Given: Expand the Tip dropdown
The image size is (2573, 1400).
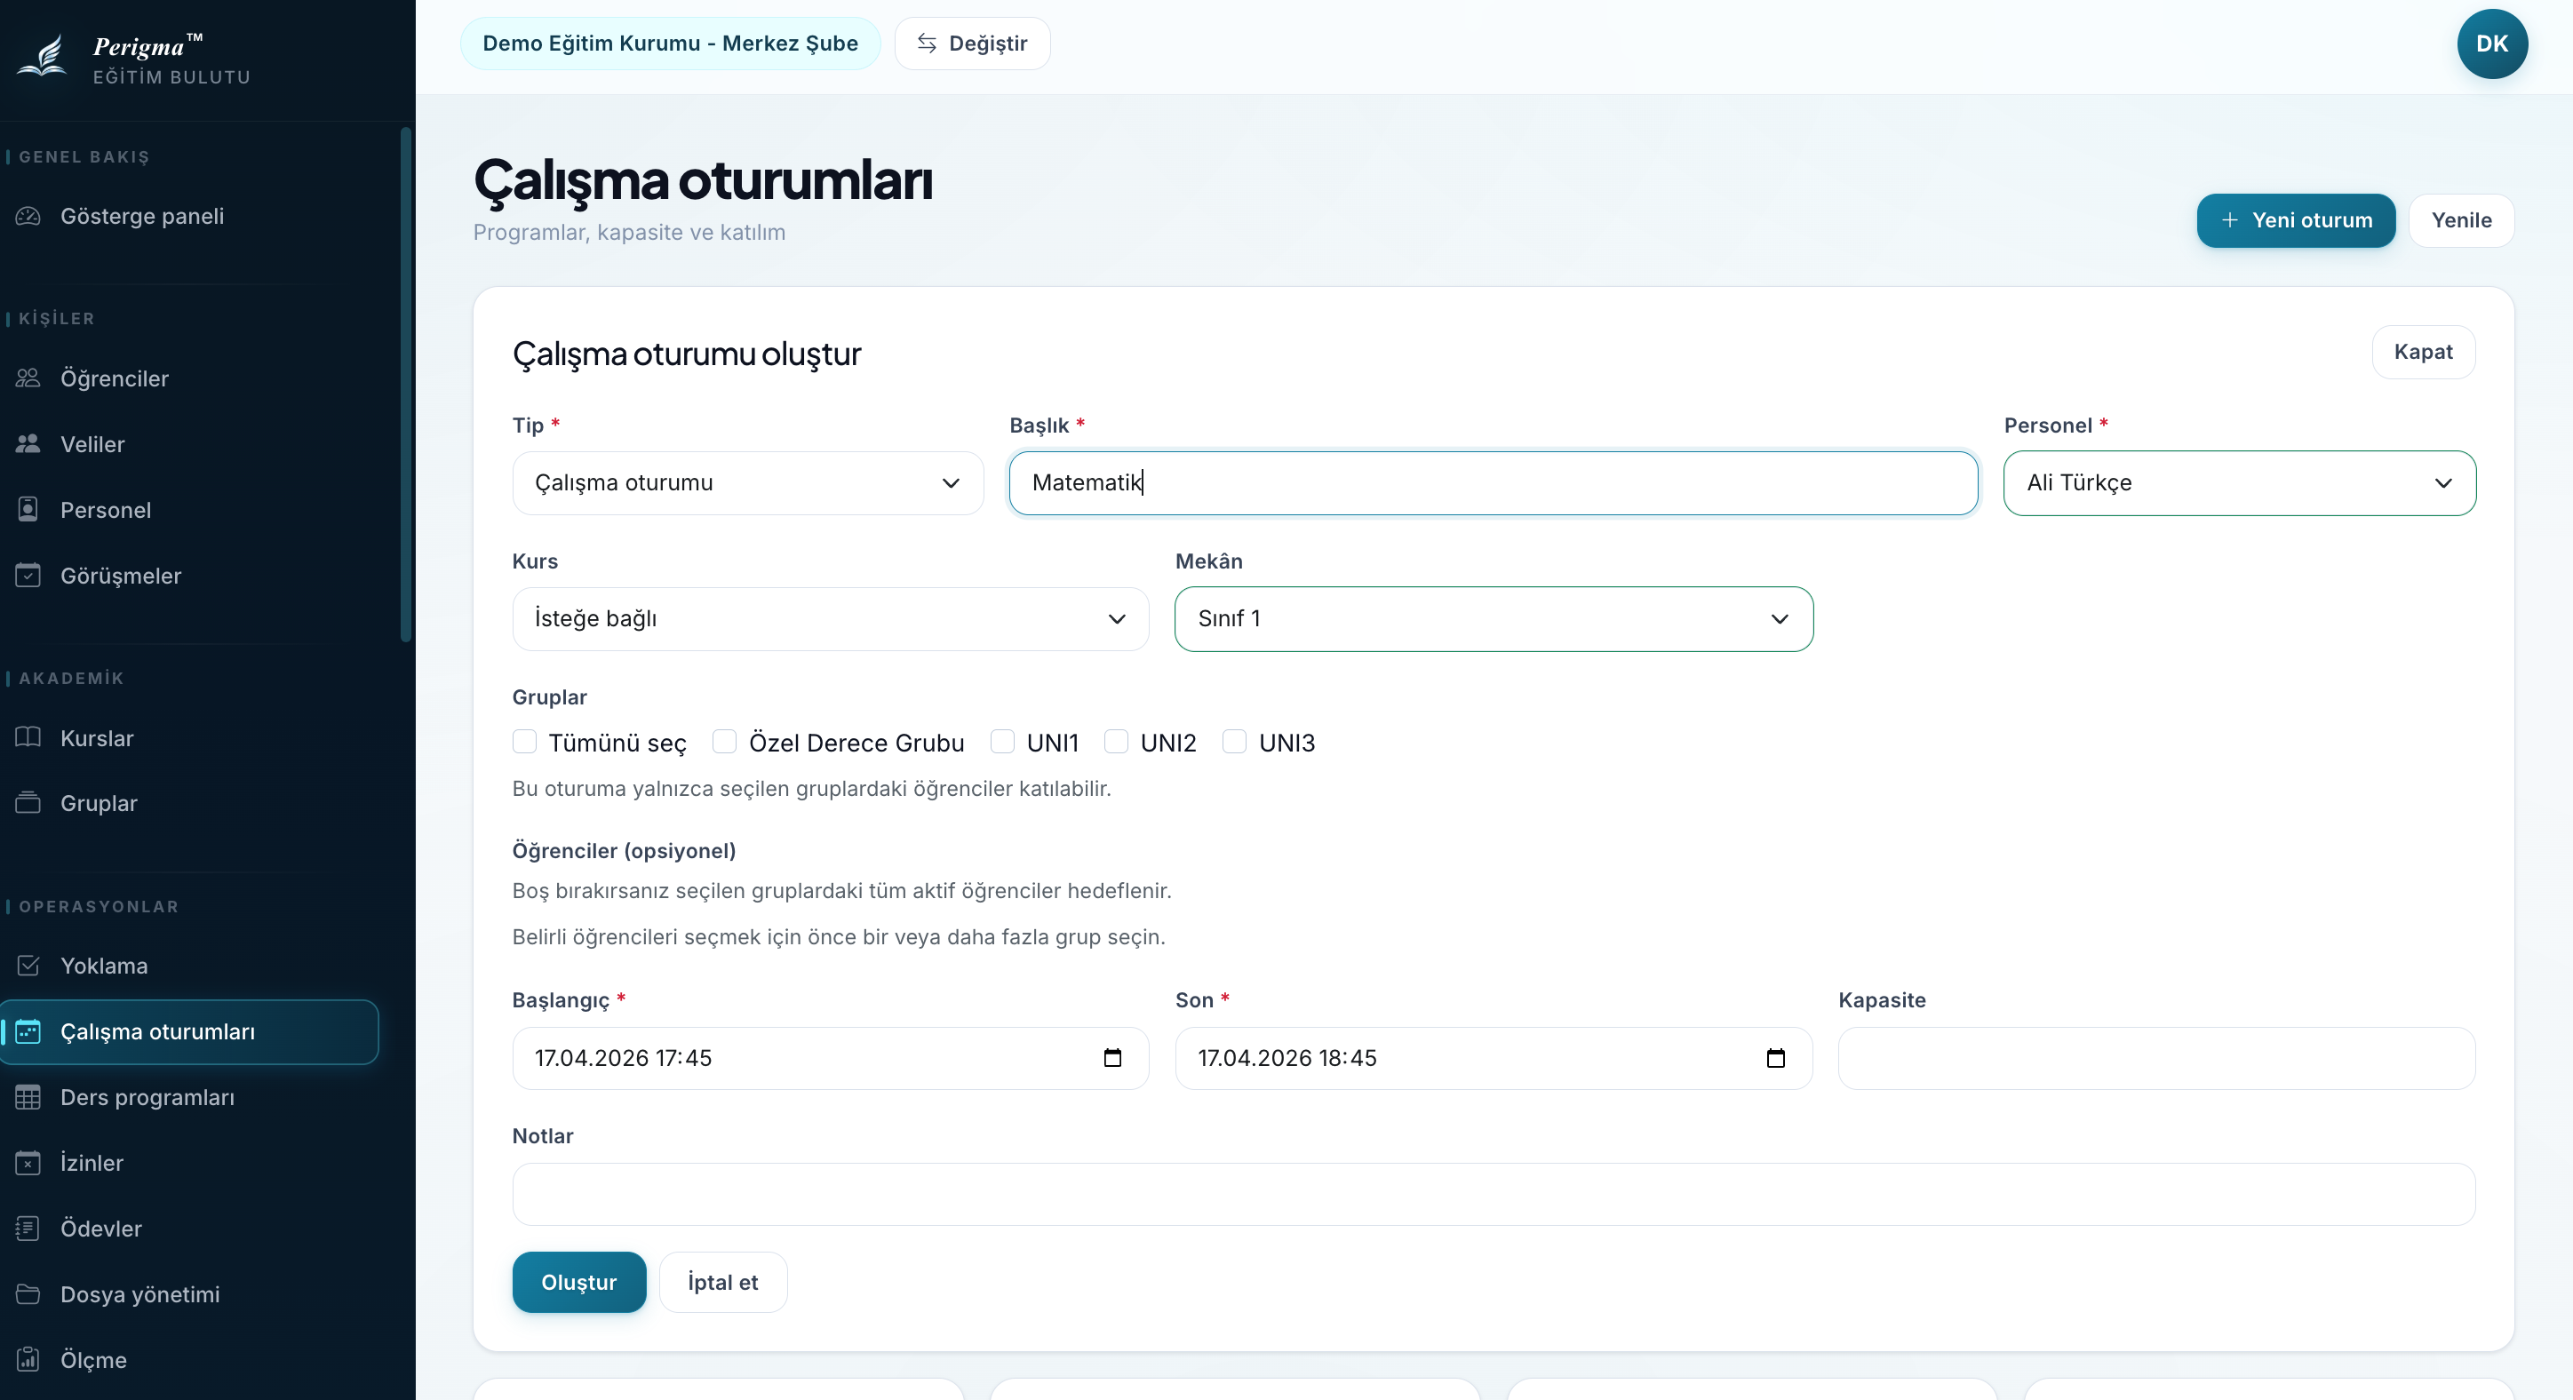Looking at the screenshot, I should click(x=747, y=483).
